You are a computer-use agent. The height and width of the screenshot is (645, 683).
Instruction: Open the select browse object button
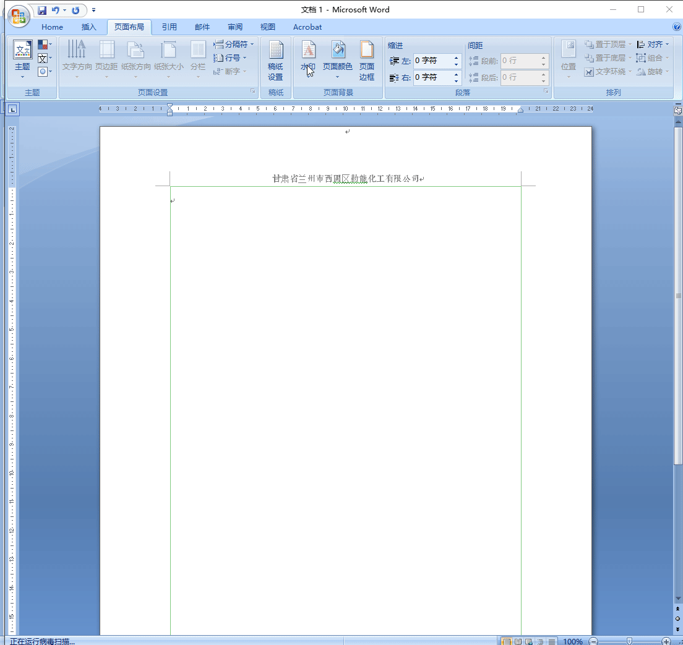point(678,619)
